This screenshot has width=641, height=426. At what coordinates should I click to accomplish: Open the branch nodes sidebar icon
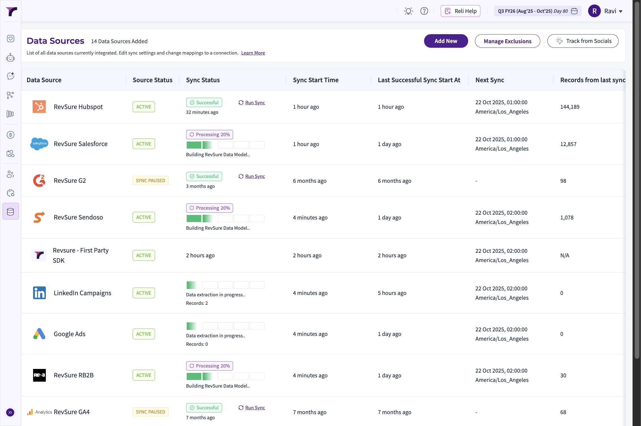[x=10, y=95]
